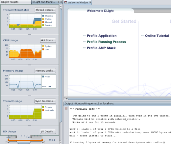
Task: Click the Get Started heading
Action: [124, 21]
